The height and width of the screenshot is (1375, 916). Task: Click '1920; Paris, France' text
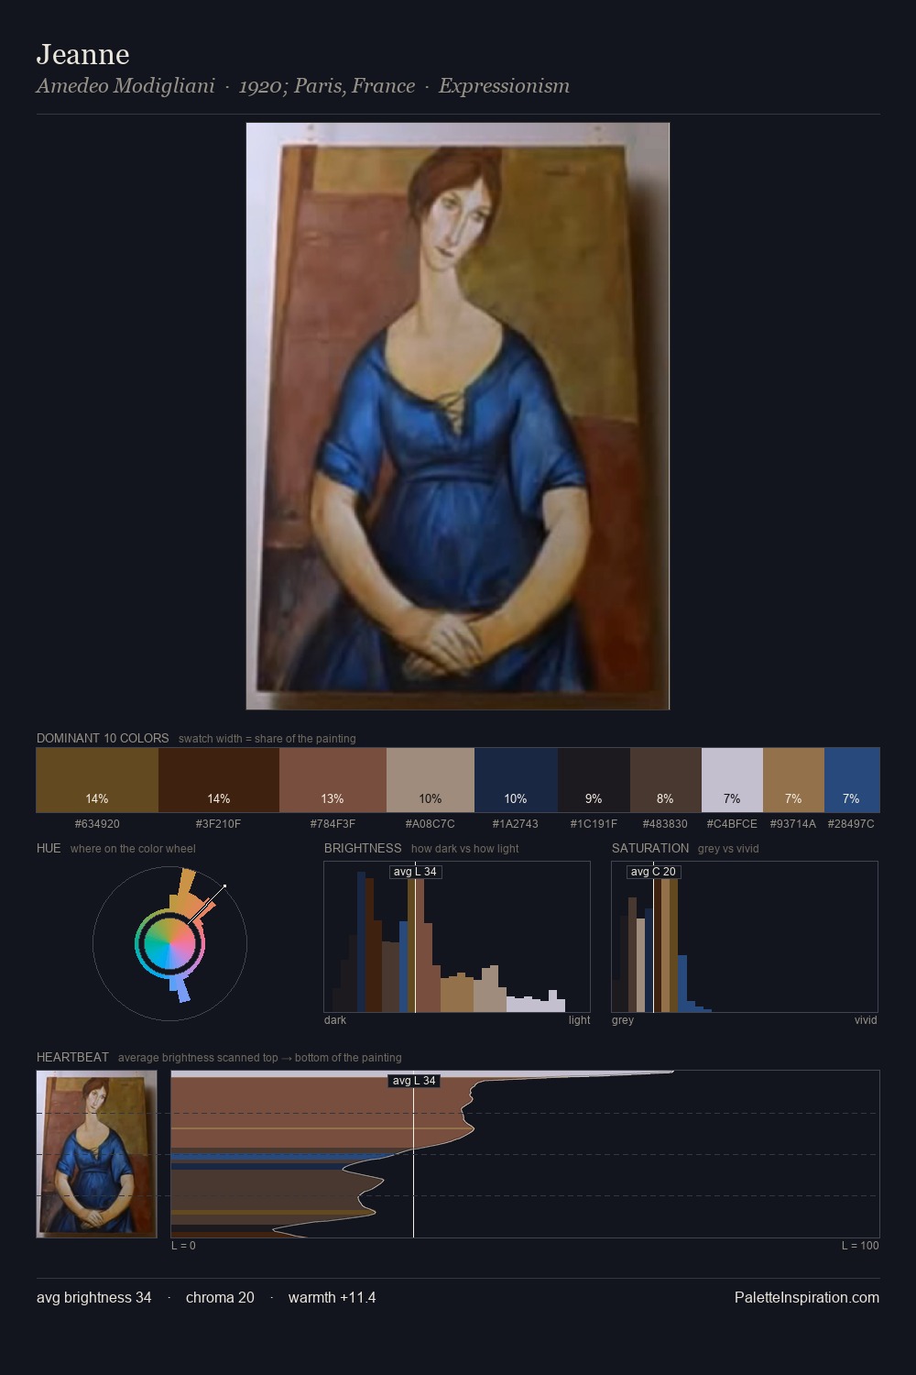coord(327,85)
